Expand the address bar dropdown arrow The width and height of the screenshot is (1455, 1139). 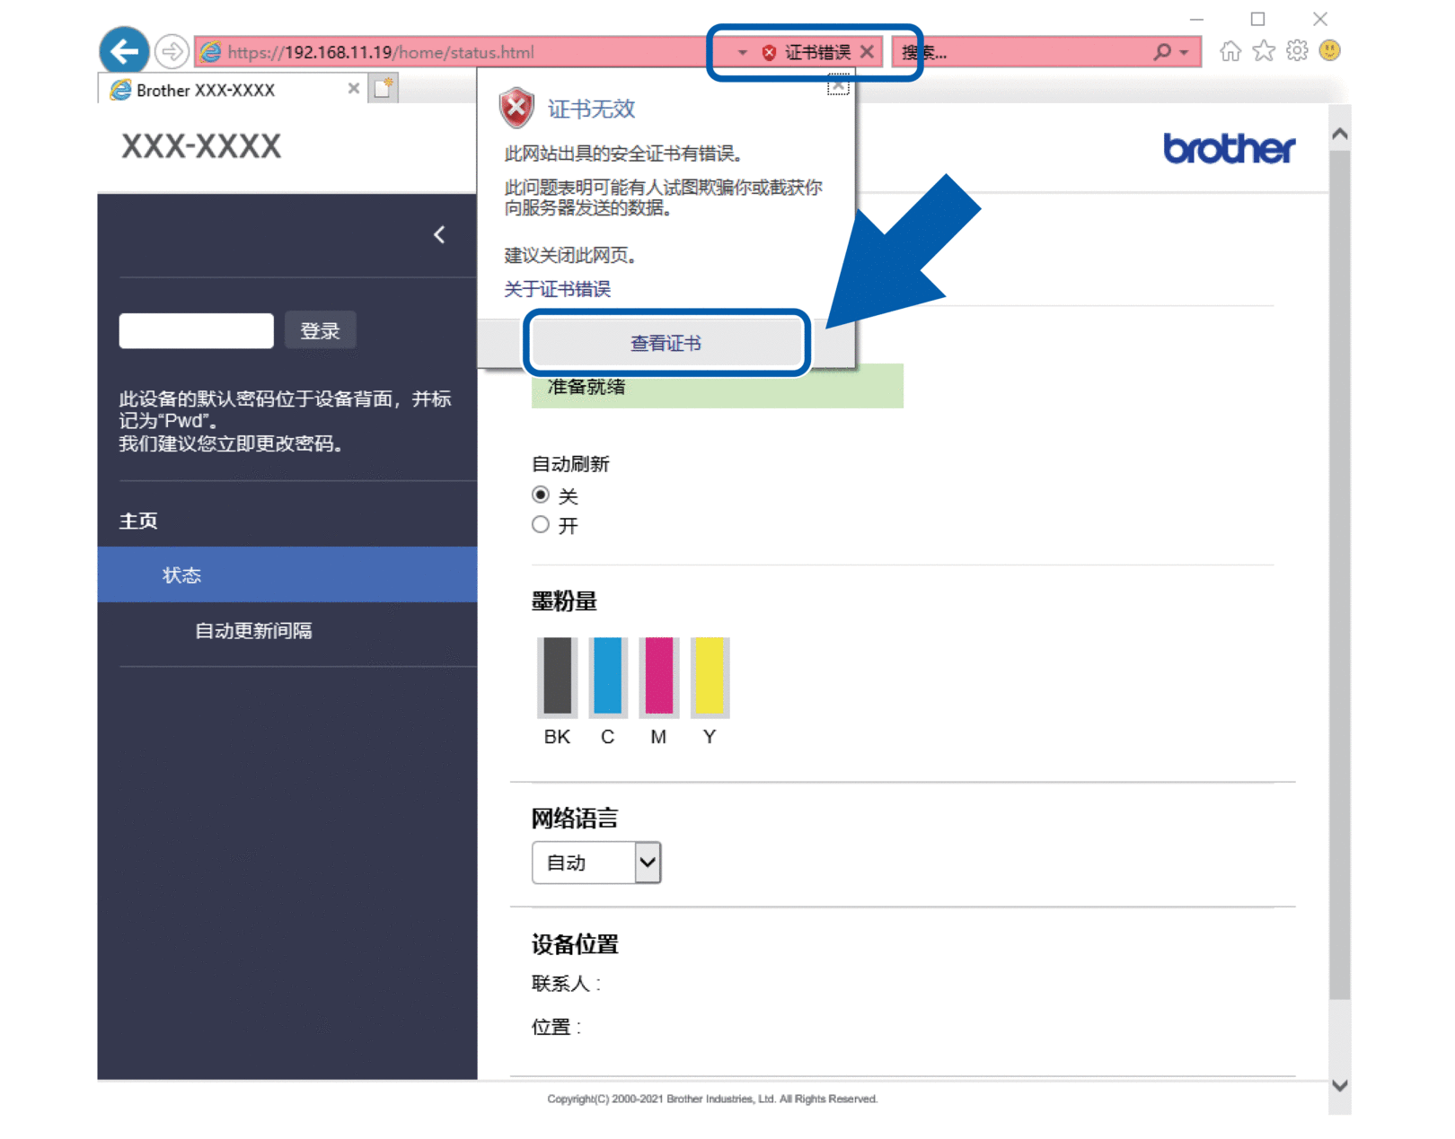(742, 52)
